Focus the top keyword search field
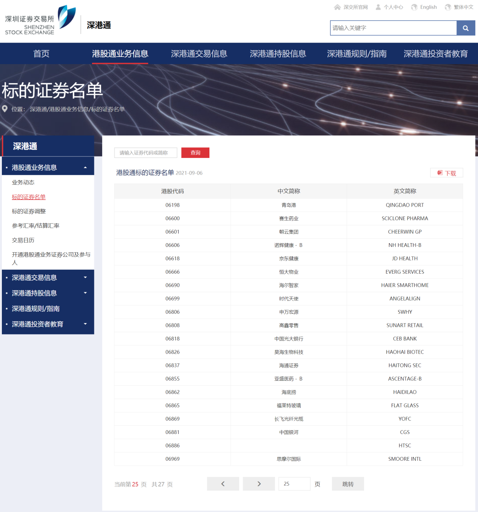The width and height of the screenshot is (478, 512). 393,28
